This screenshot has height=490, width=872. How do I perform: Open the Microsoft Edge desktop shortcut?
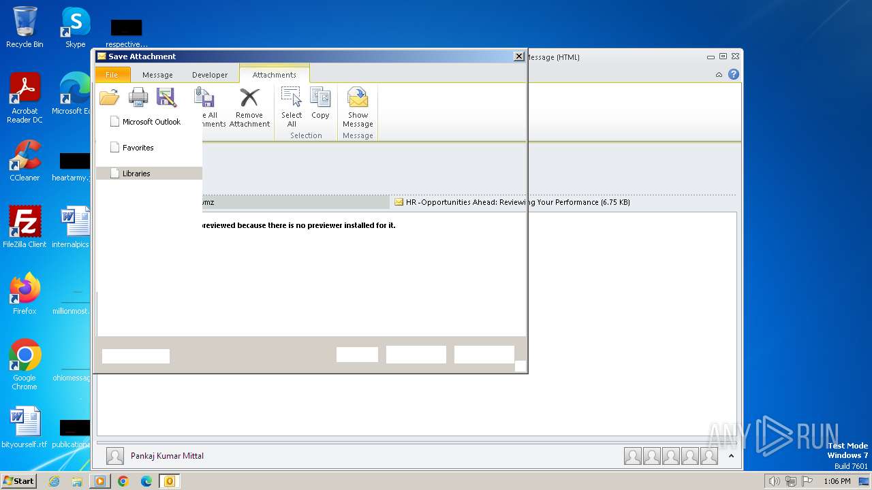coord(72,94)
